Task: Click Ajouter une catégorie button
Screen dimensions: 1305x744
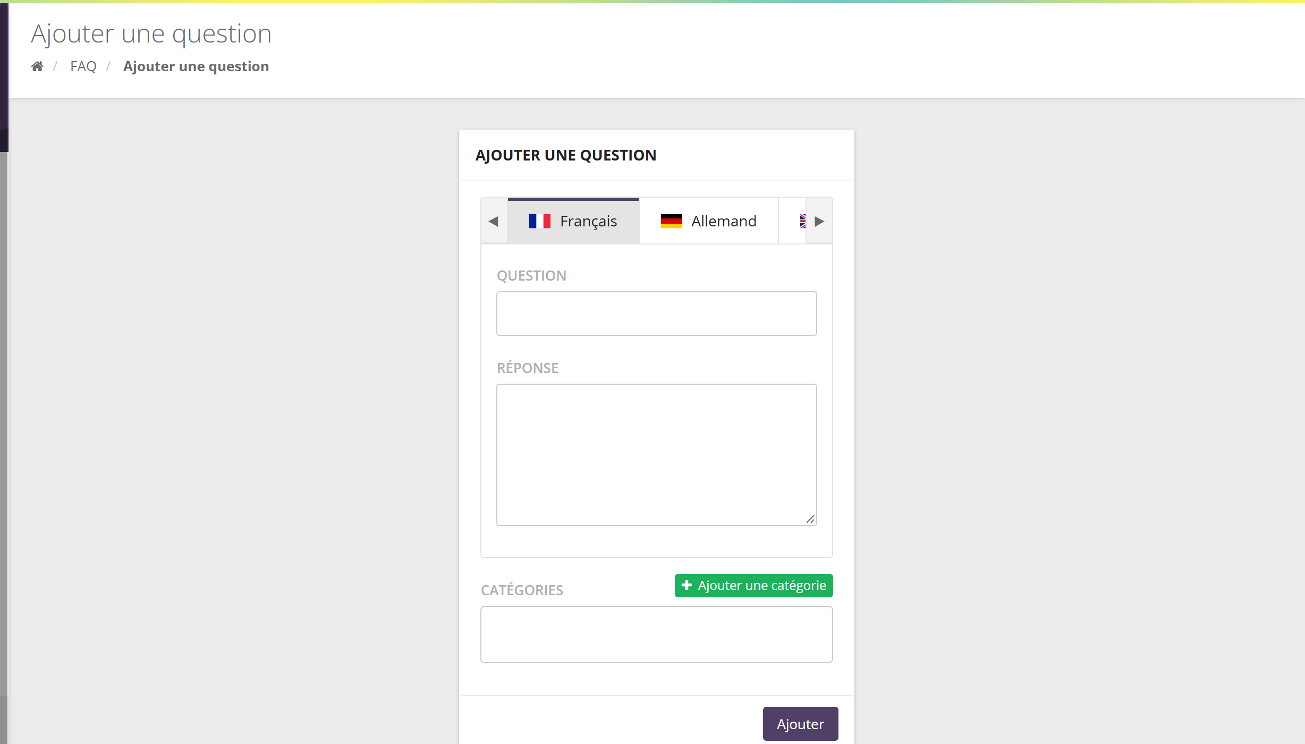Action: click(753, 586)
